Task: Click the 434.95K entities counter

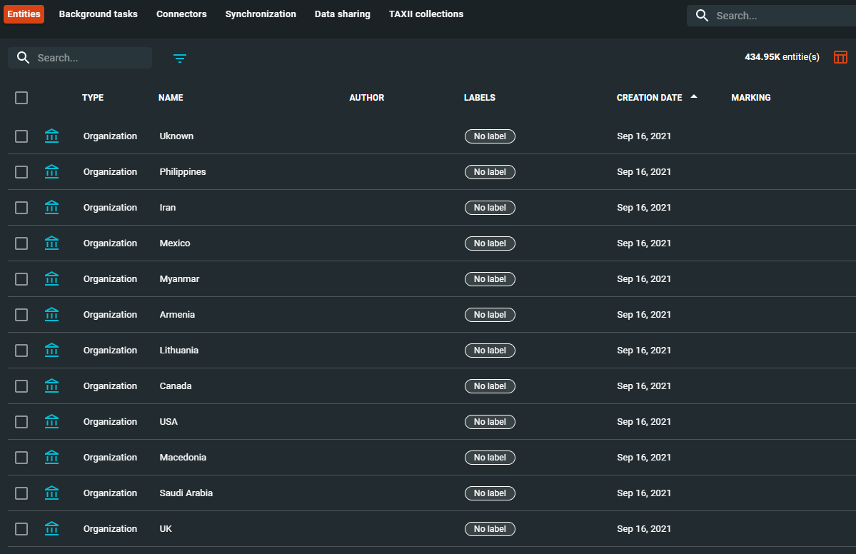Action: click(782, 56)
